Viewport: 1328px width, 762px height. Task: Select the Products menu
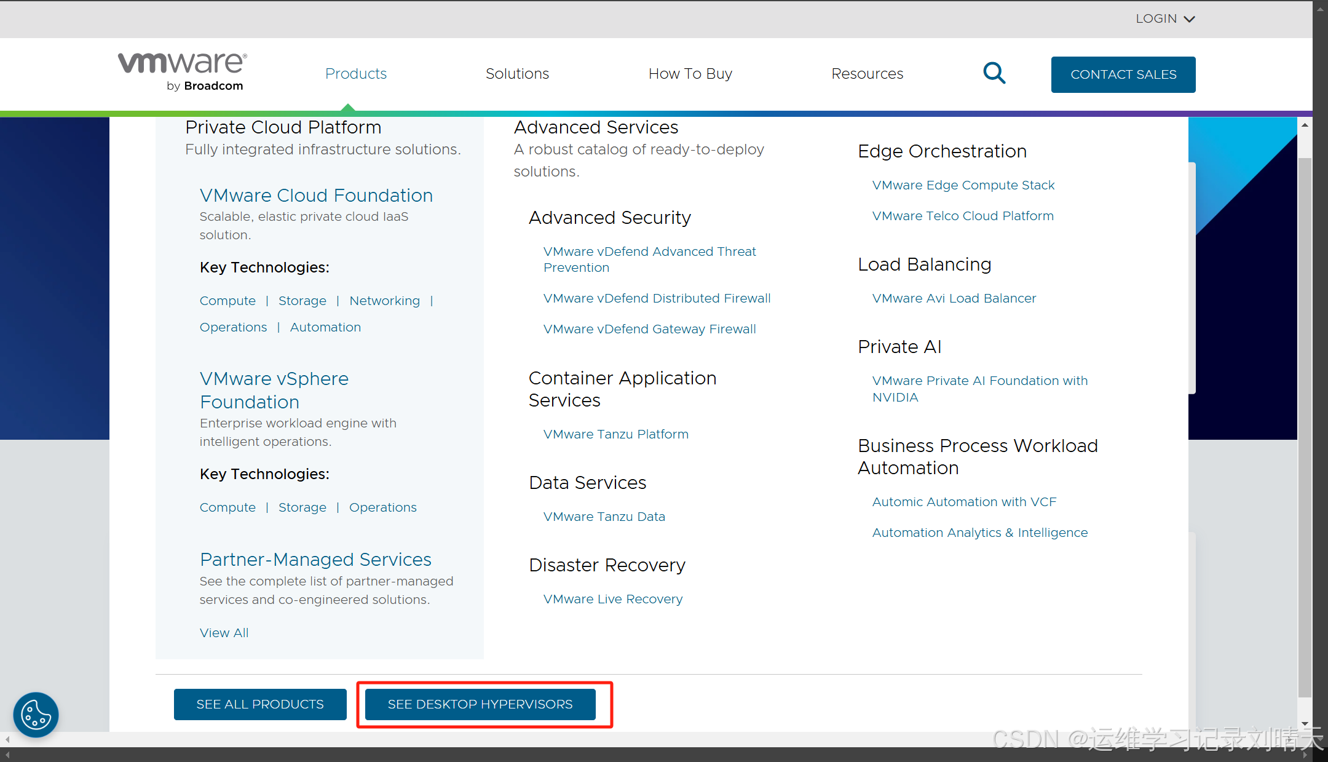(355, 73)
